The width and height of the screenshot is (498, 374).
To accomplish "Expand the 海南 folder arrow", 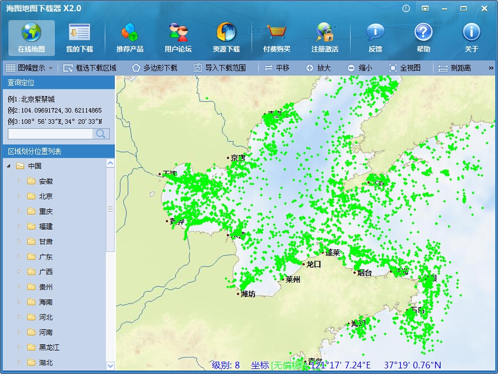I will [19, 302].
